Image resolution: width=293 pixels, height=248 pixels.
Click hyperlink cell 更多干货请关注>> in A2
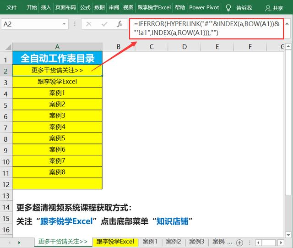click(x=57, y=71)
